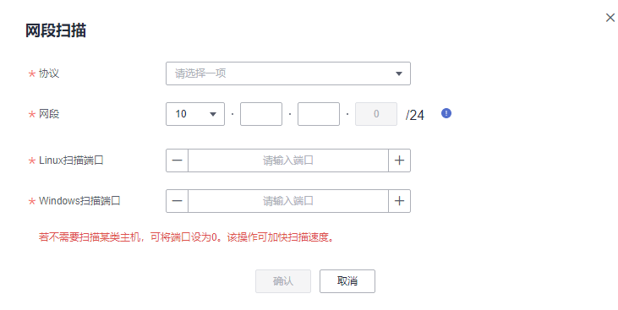Close the 网段扫描 dialog with X
This screenshot has height=310, width=618.
click(x=610, y=18)
